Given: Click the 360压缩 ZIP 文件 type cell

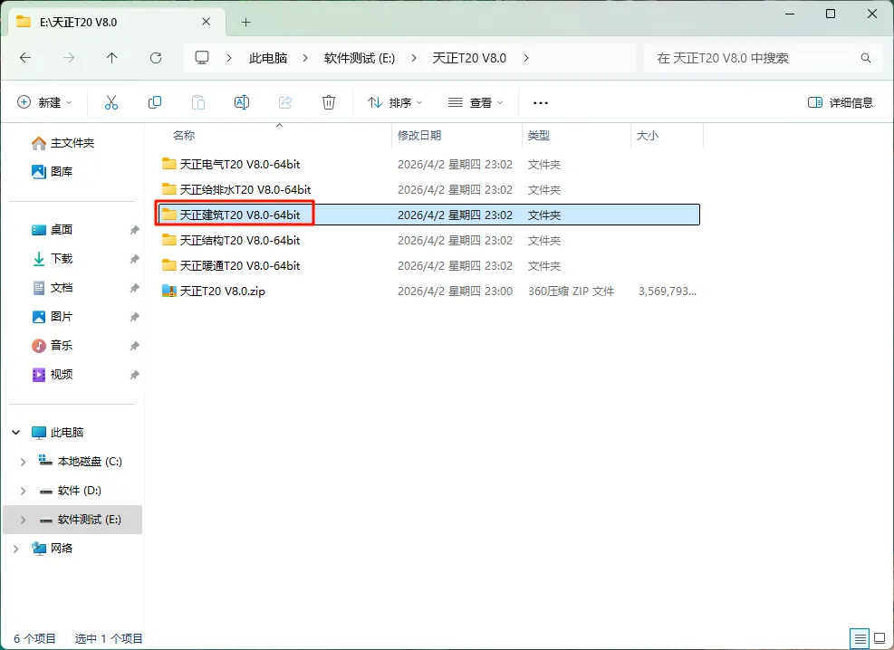Looking at the screenshot, I should 571,292.
